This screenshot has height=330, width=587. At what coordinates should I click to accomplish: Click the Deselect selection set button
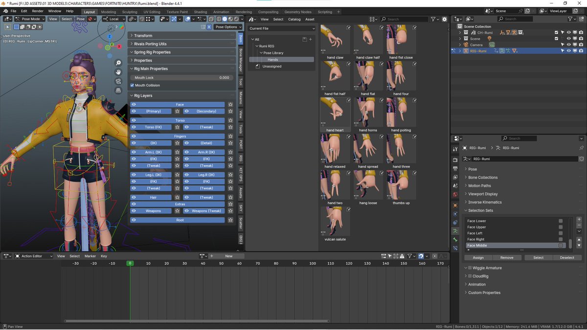[567, 258]
